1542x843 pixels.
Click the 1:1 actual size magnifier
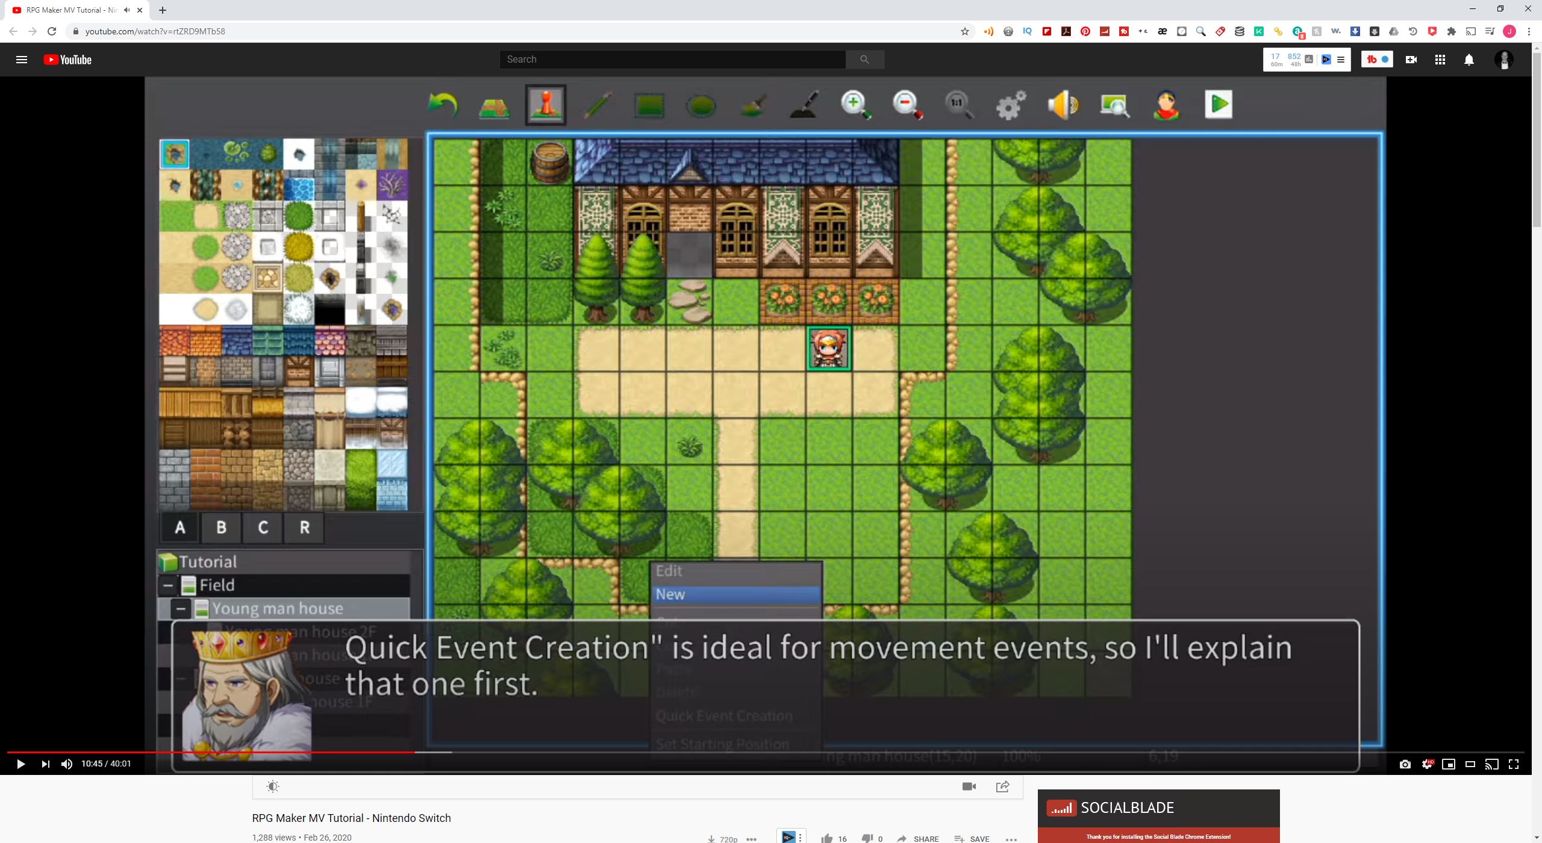point(959,105)
